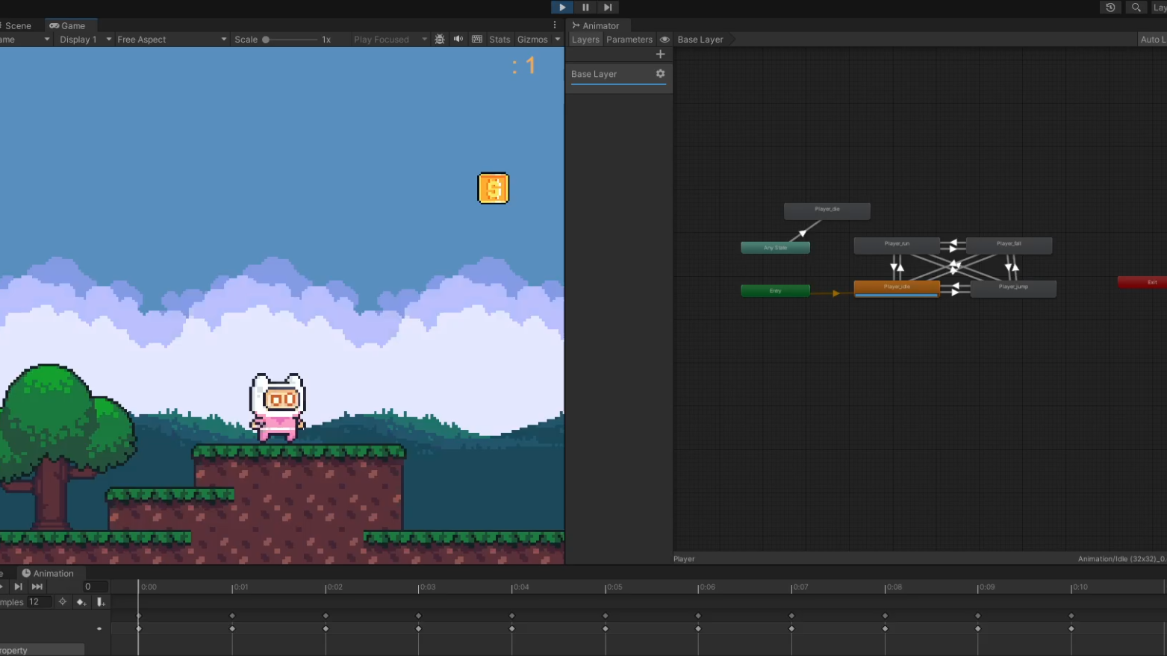Viewport: 1167px width, 656px height.
Task: Click the Add Event icon in Animation
Action: 100,602
